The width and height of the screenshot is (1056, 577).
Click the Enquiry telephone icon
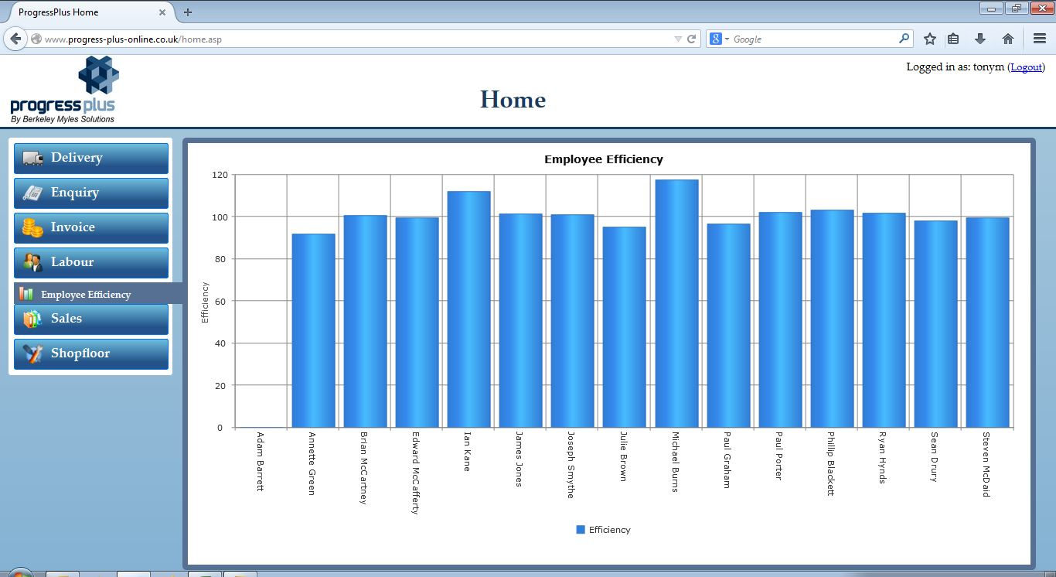coord(32,193)
